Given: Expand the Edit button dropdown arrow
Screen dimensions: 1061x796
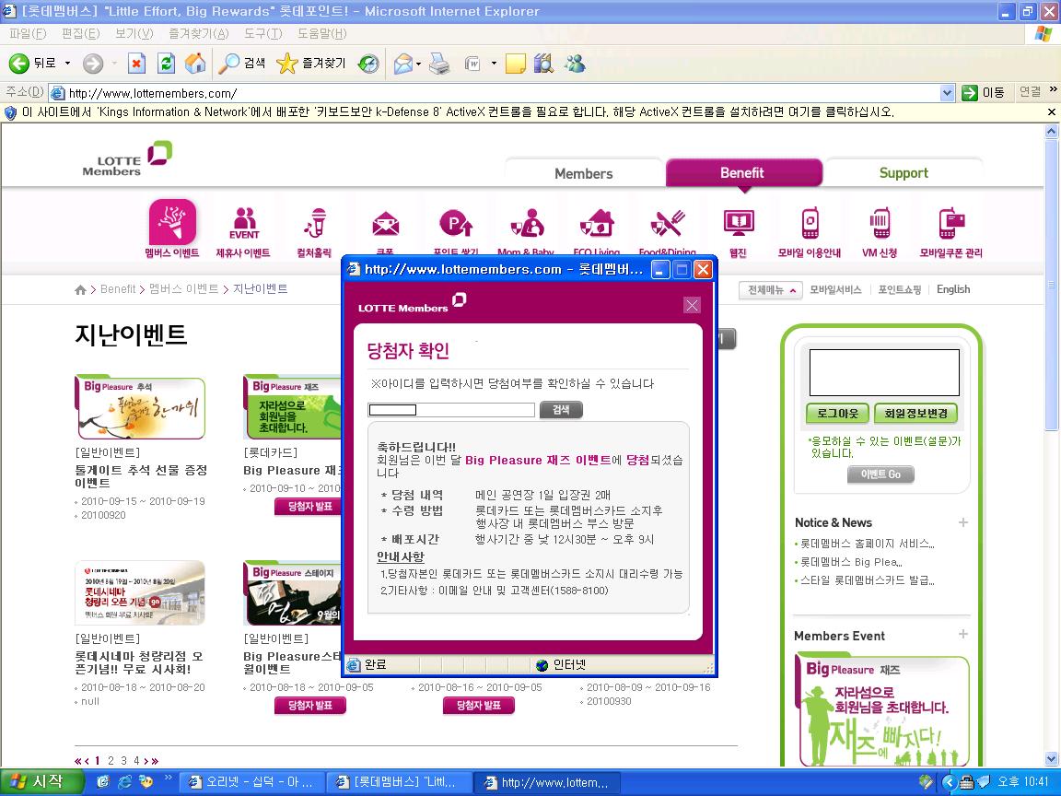Looking at the screenshot, I should (494, 64).
